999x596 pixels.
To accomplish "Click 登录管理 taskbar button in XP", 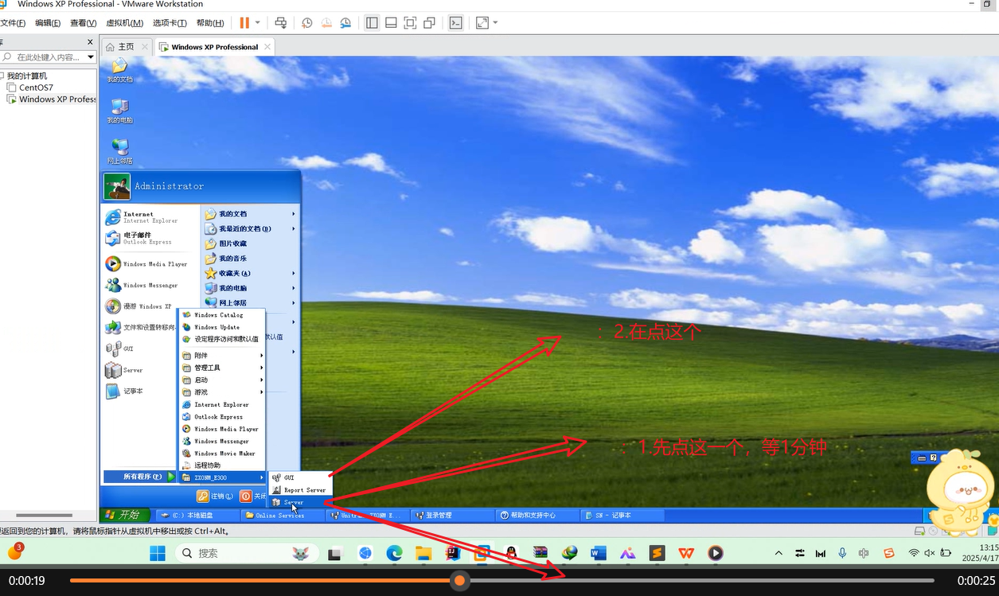I will 451,515.
